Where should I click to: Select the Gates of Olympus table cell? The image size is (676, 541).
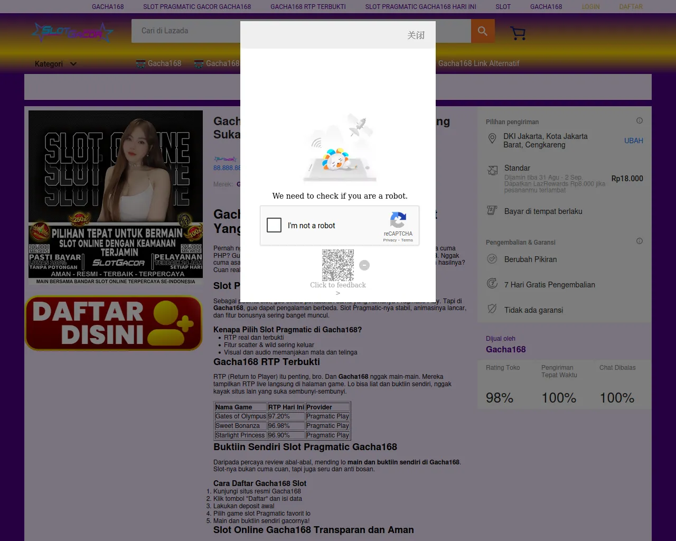click(x=241, y=416)
